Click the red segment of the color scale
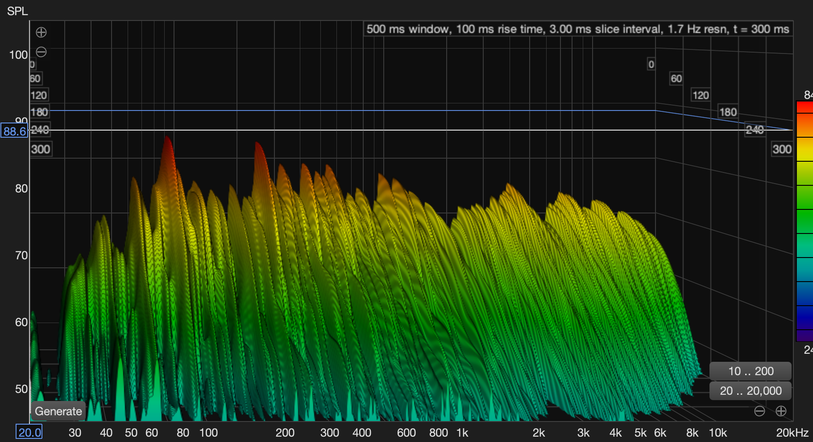 (x=805, y=107)
